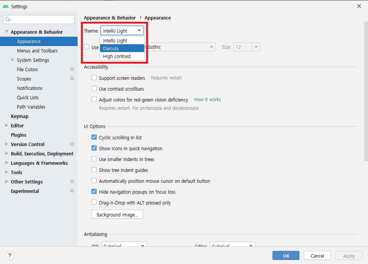
Task: Close the Settings dialog window
Action: point(359,6)
